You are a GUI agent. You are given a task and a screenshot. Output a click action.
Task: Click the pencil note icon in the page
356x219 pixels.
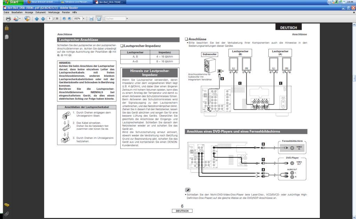pos(188,190)
